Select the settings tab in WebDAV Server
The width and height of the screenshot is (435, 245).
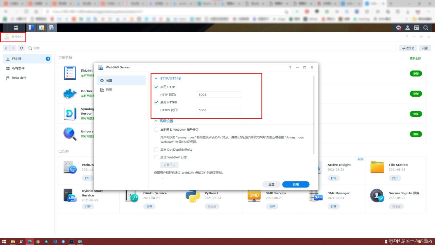click(x=121, y=80)
